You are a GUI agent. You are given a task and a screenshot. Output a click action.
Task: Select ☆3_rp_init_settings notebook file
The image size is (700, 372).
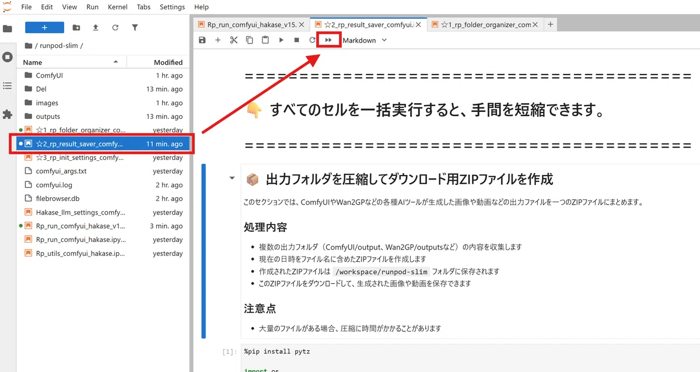(x=103, y=157)
